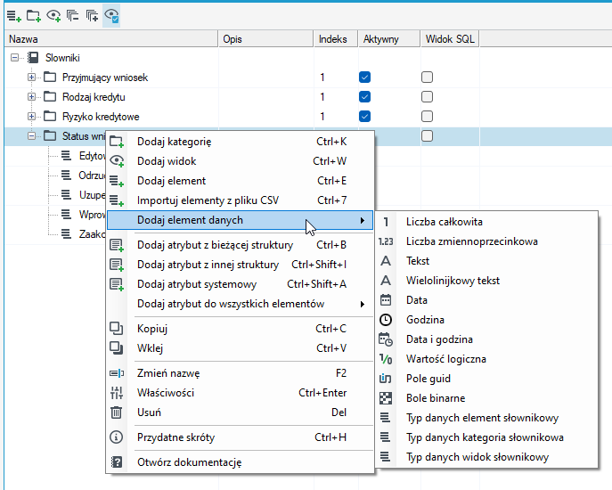Screen dimensions: 612x490
Task: Uncheck Aktywny checkbox for Ryzyko kredytowe
Action: point(364,117)
